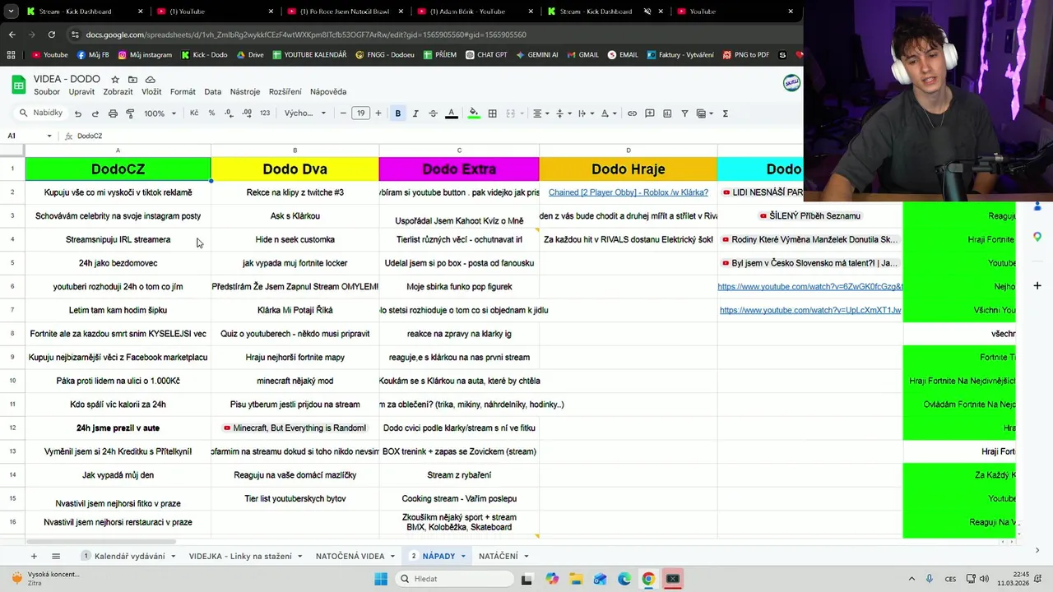The image size is (1053, 592).
Task: Add a comment via toolbar icon
Action: [650, 113]
